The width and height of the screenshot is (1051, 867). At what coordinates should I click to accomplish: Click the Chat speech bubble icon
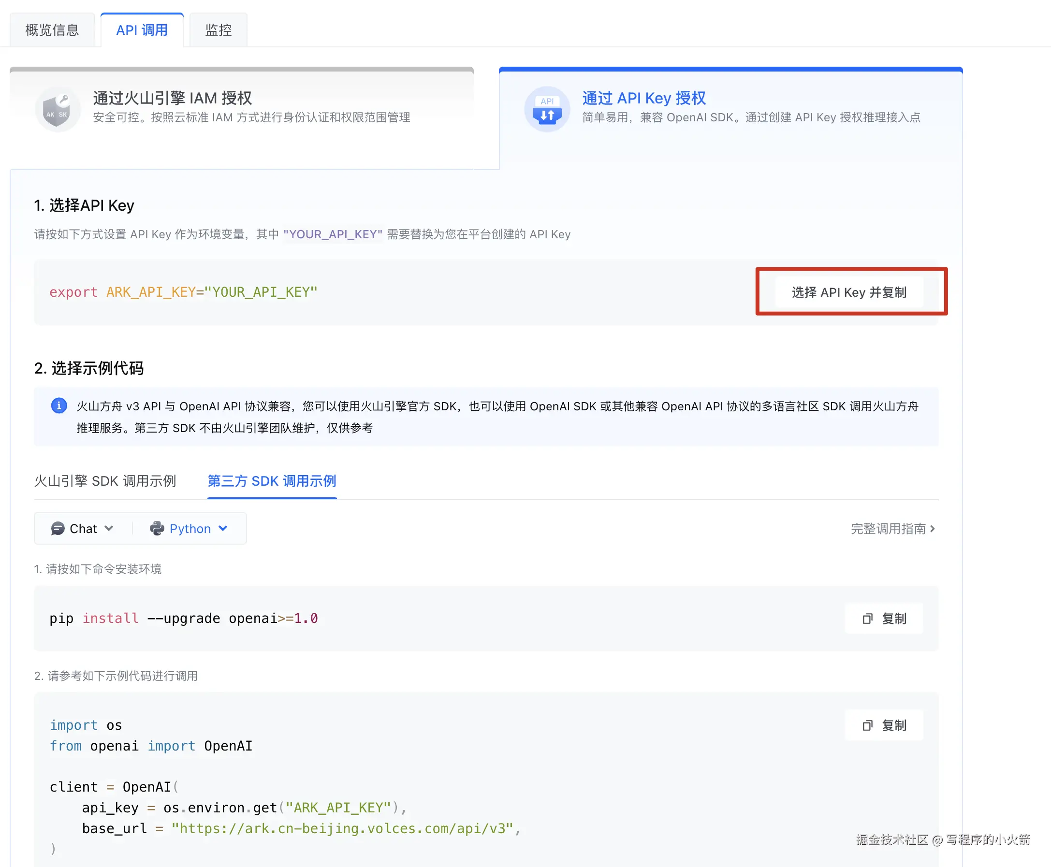point(58,528)
